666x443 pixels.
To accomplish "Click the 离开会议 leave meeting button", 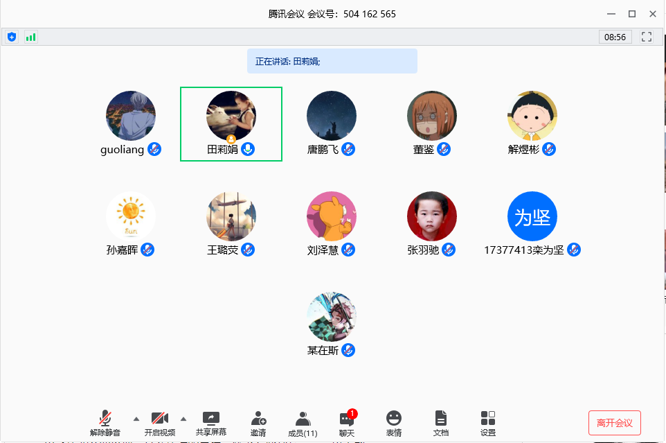I will pyautogui.click(x=614, y=422).
